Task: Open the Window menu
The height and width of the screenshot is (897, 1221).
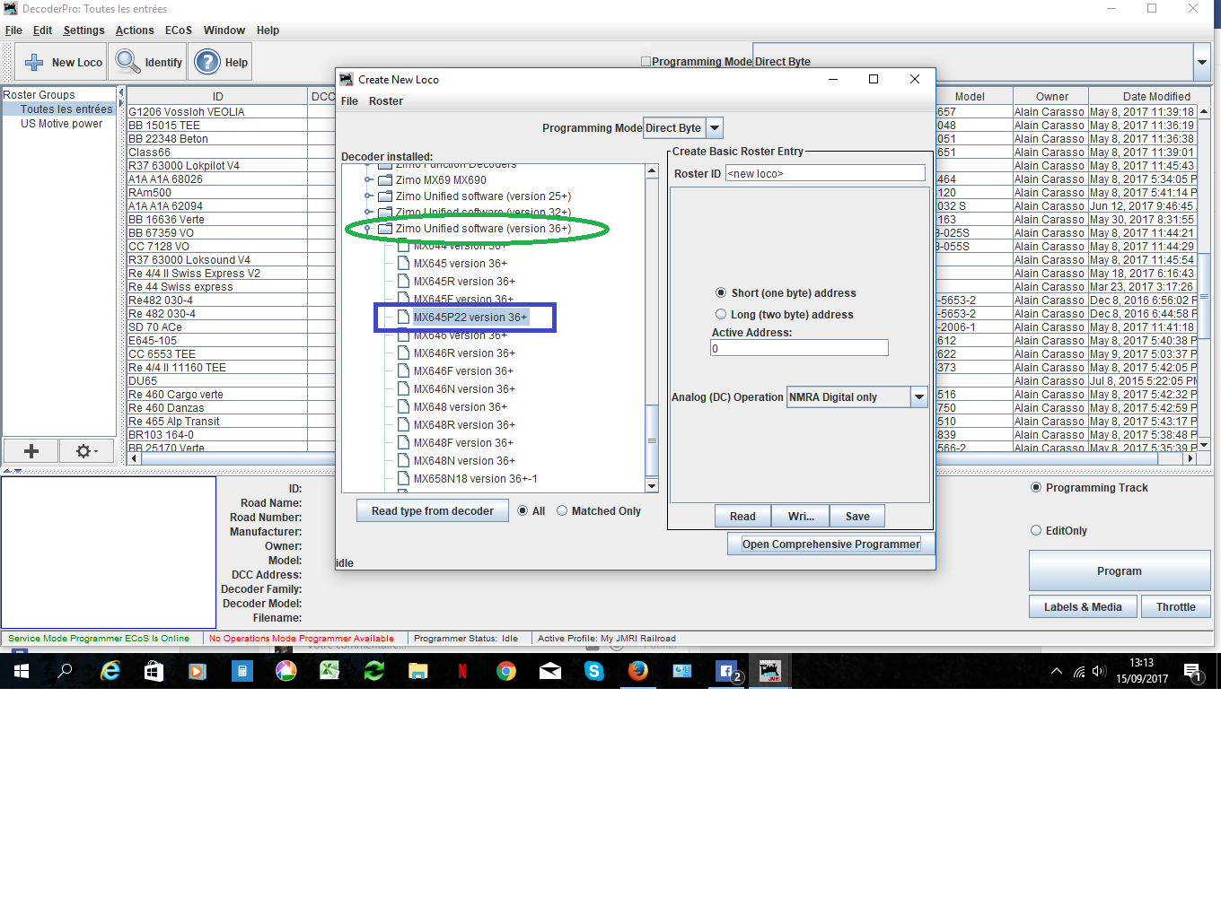Action: pyautogui.click(x=224, y=30)
